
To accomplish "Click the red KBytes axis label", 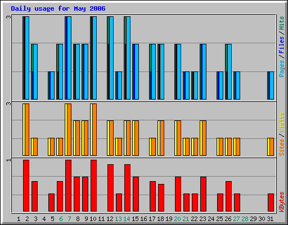I will (281, 202).
